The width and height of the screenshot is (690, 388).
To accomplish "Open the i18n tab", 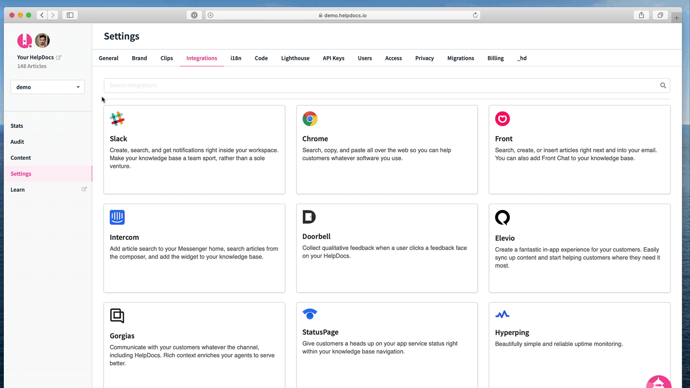I will point(236,58).
